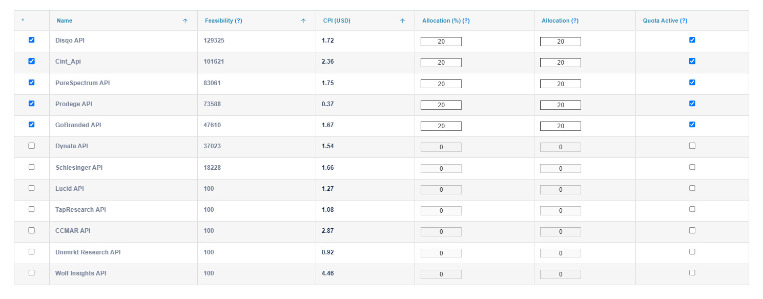Enable Quota Active for Schlesinger API
The image size is (763, 299).
point(692,167)
